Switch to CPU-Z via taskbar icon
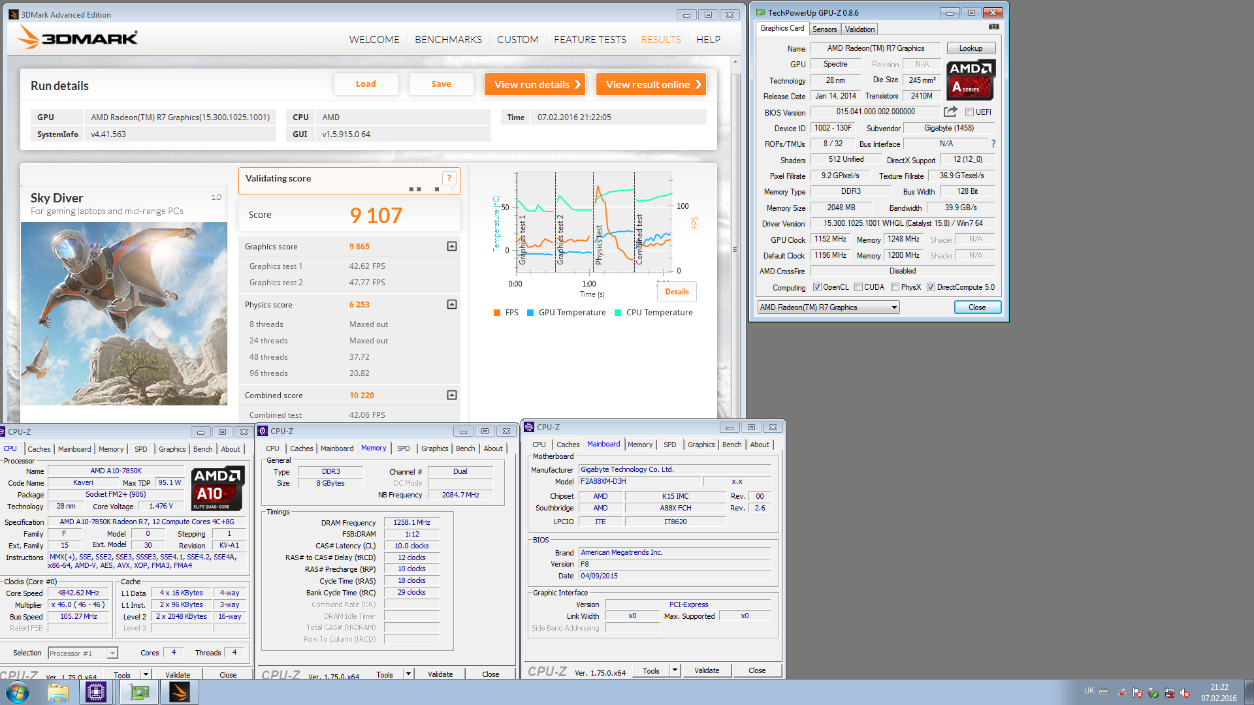 tap(96, 692)
